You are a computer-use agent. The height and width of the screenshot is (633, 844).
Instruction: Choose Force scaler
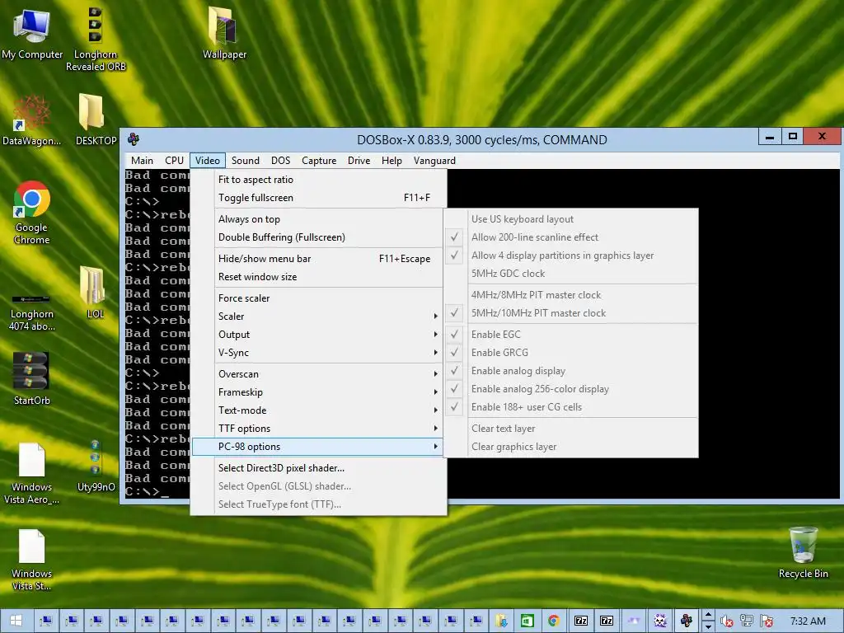pyautogui.click(x=317, y=298)
